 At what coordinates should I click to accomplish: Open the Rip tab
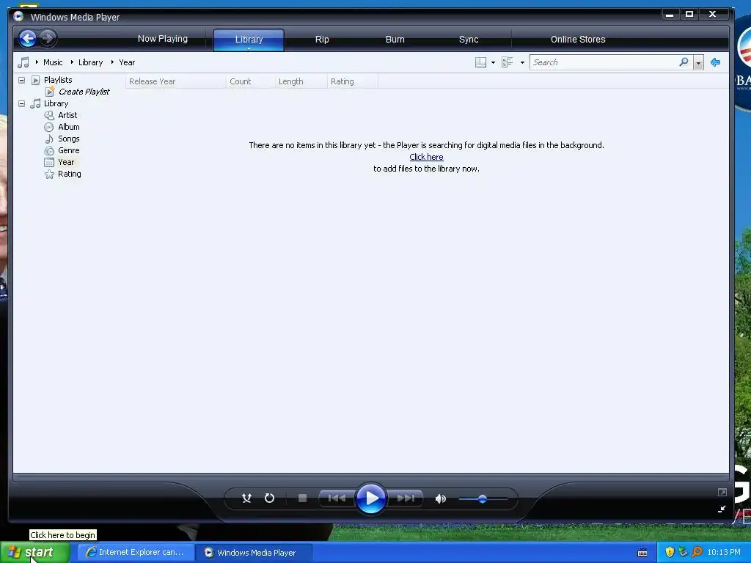tap(322, 40)
